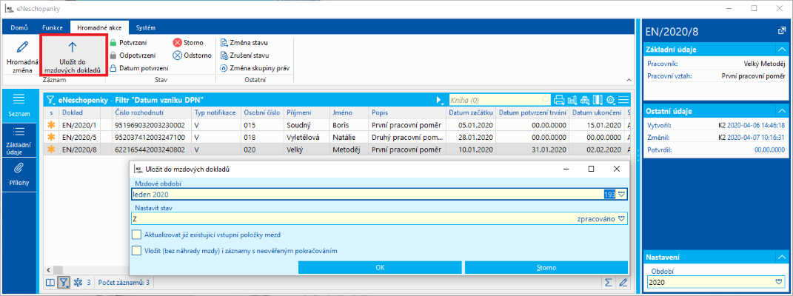793x296 pixels.
Task: Open the Seznam sidebar view
Action: point(19,105)
